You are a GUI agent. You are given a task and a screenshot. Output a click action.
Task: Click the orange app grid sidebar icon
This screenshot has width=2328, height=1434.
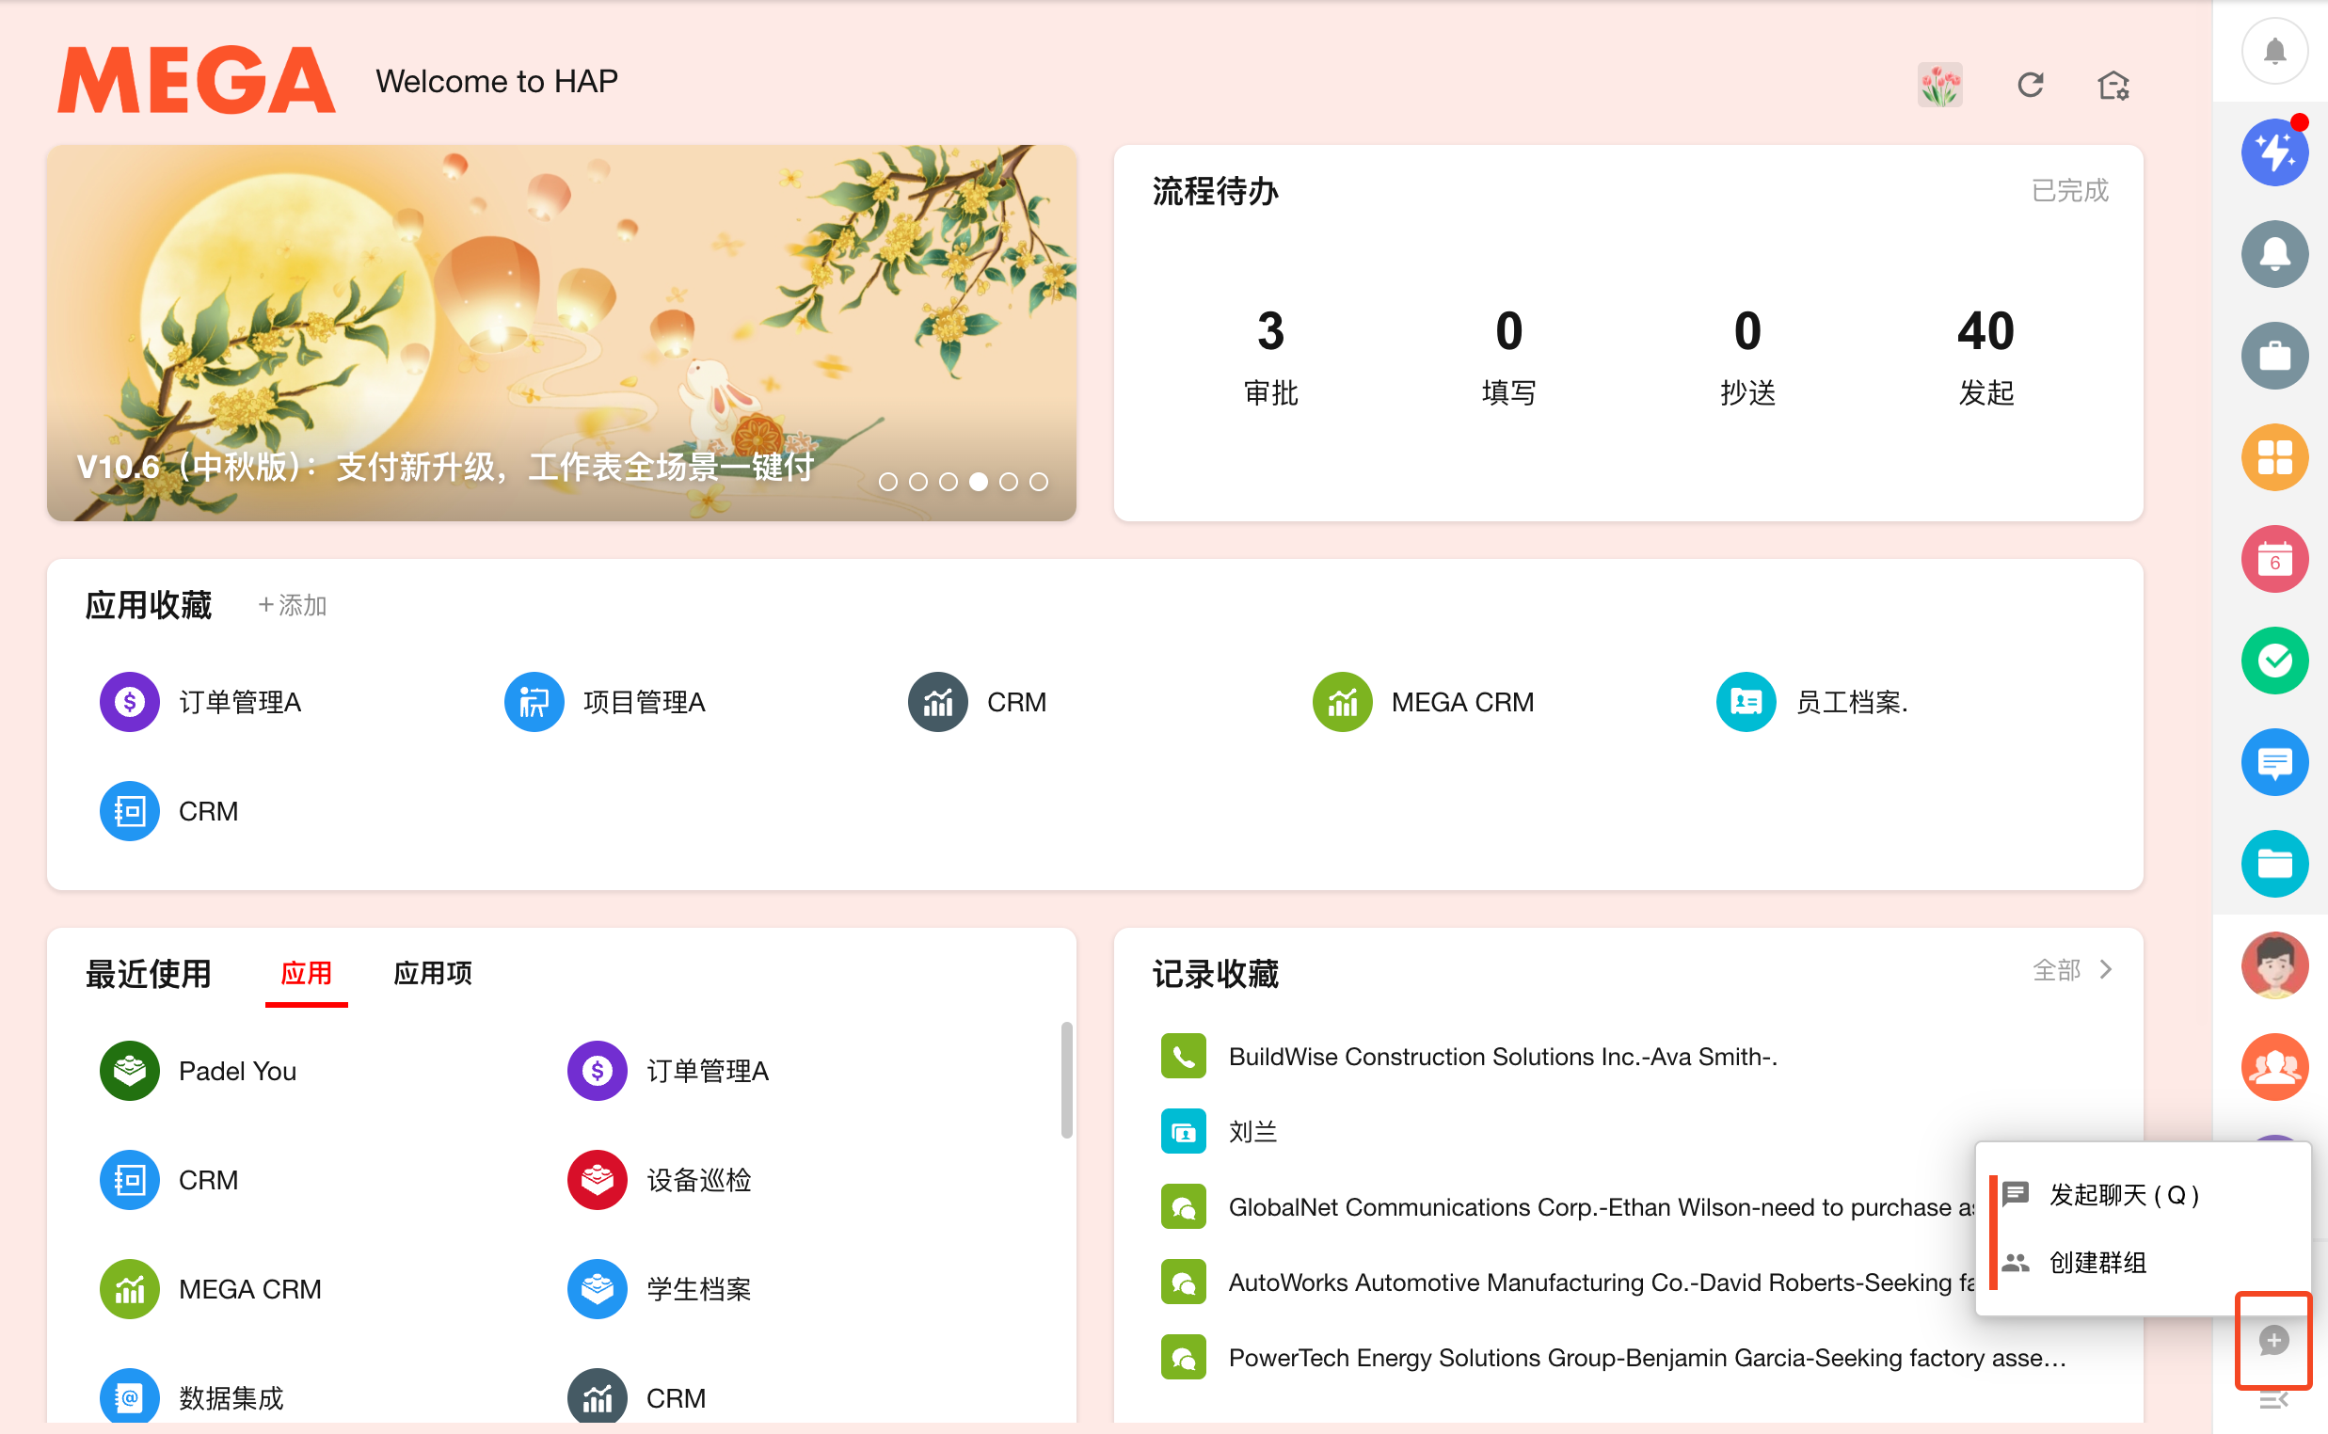tap(2274, 457)
